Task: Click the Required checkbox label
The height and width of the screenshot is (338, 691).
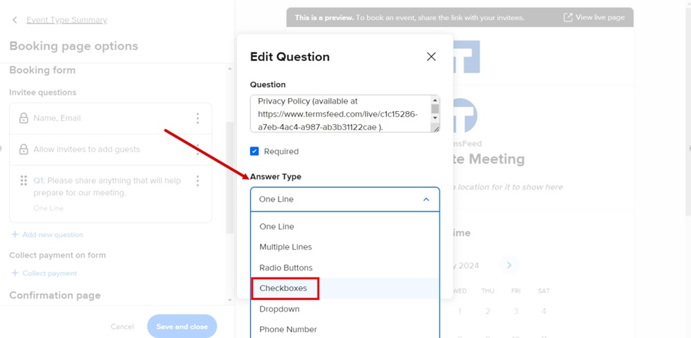Action: [281, 151]
